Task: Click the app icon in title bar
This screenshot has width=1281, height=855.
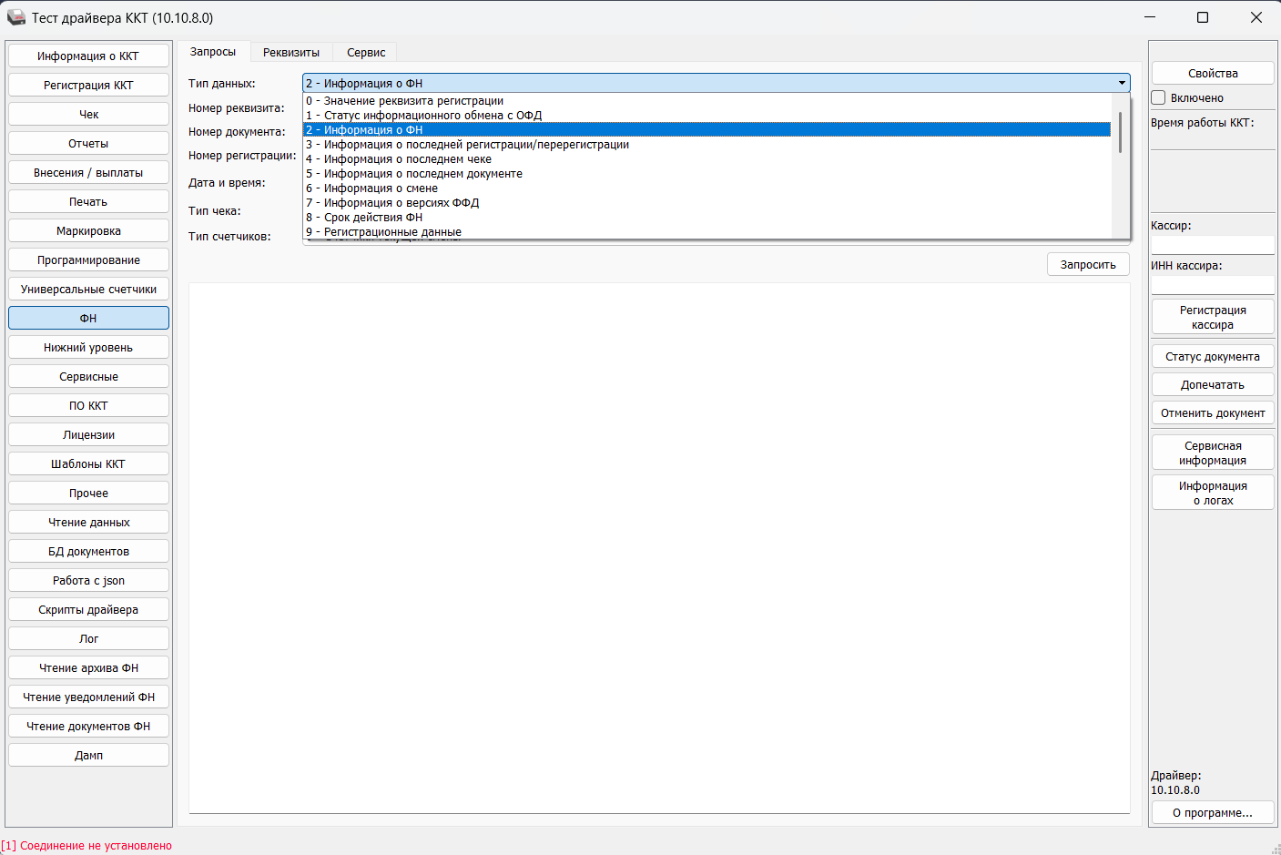Action: (16, 17)
